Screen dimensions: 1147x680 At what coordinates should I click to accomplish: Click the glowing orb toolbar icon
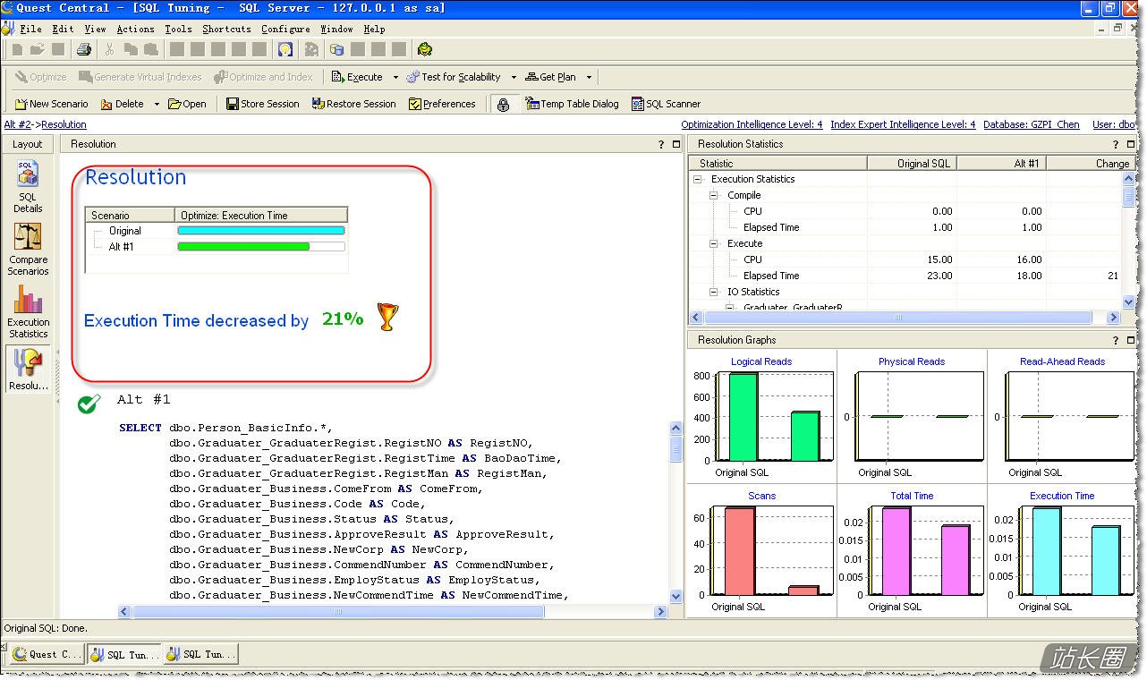coord(285,50)
